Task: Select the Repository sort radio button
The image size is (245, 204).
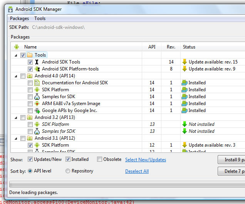Action: 68,171
